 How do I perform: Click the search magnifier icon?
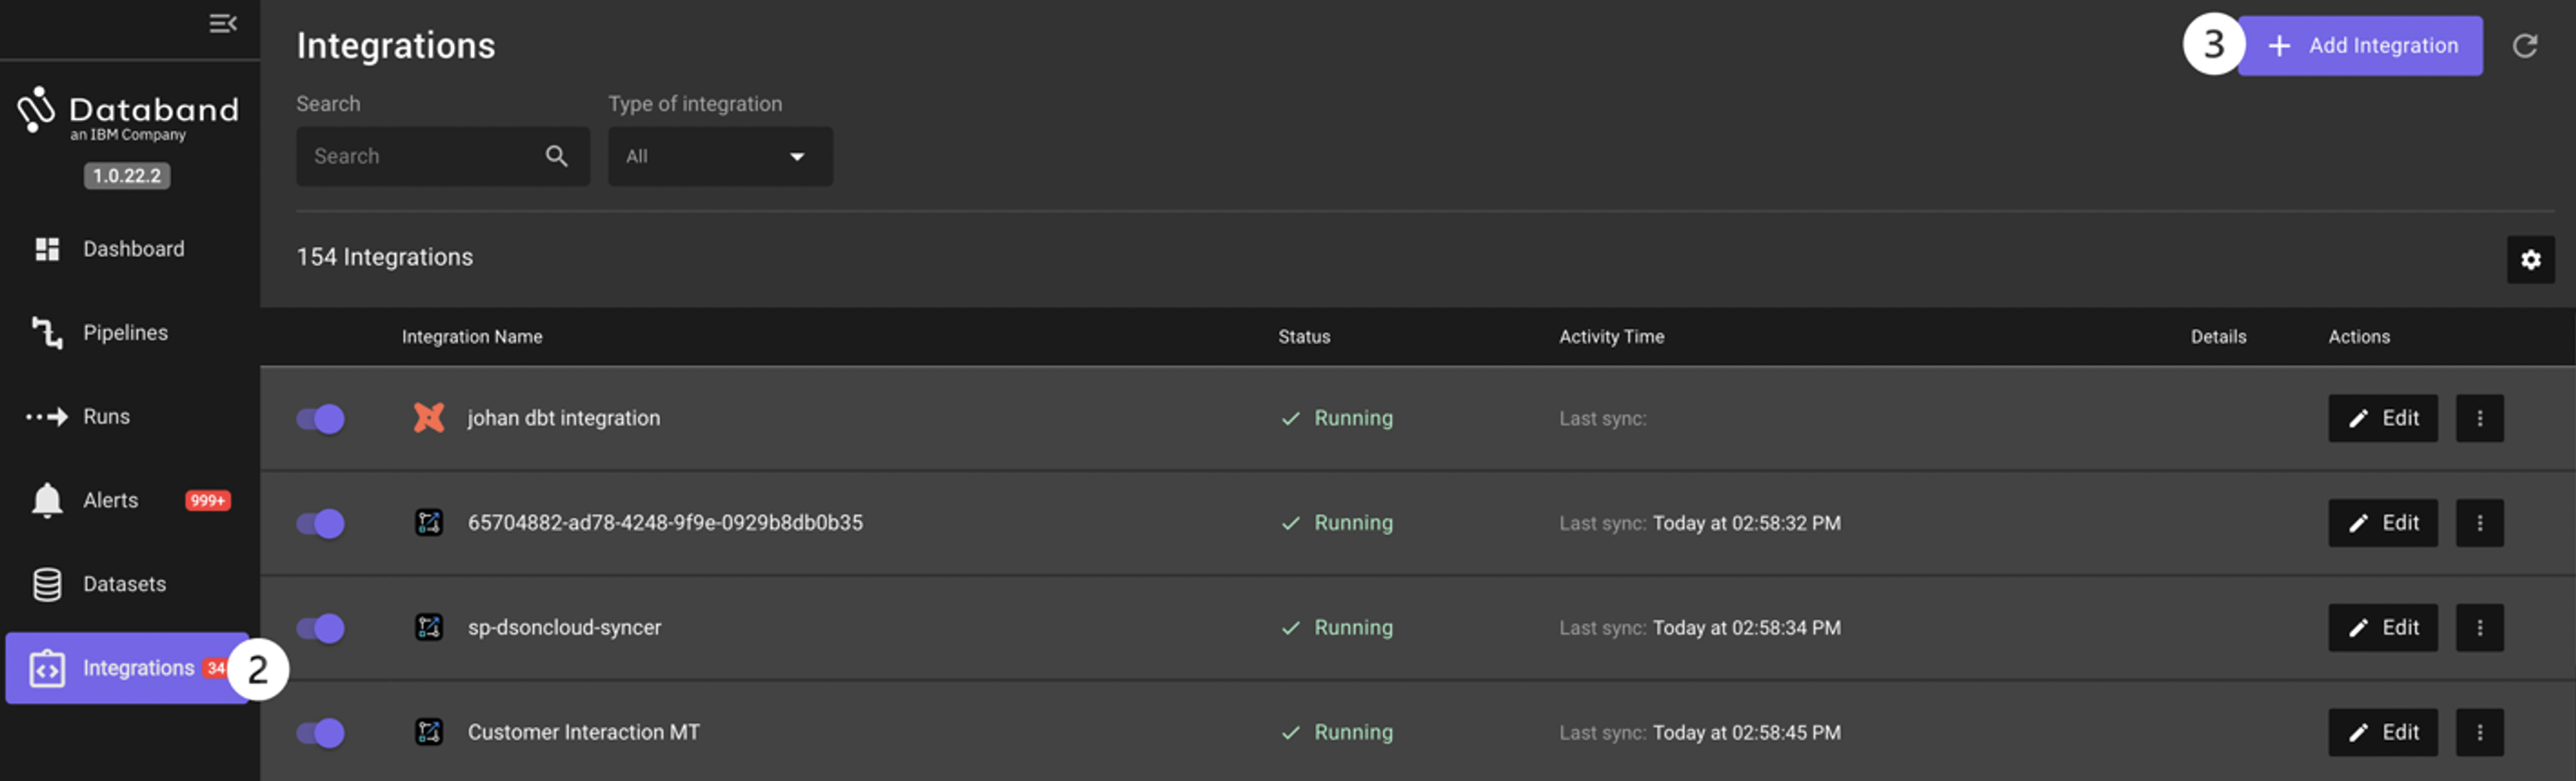tap(556, 156)
